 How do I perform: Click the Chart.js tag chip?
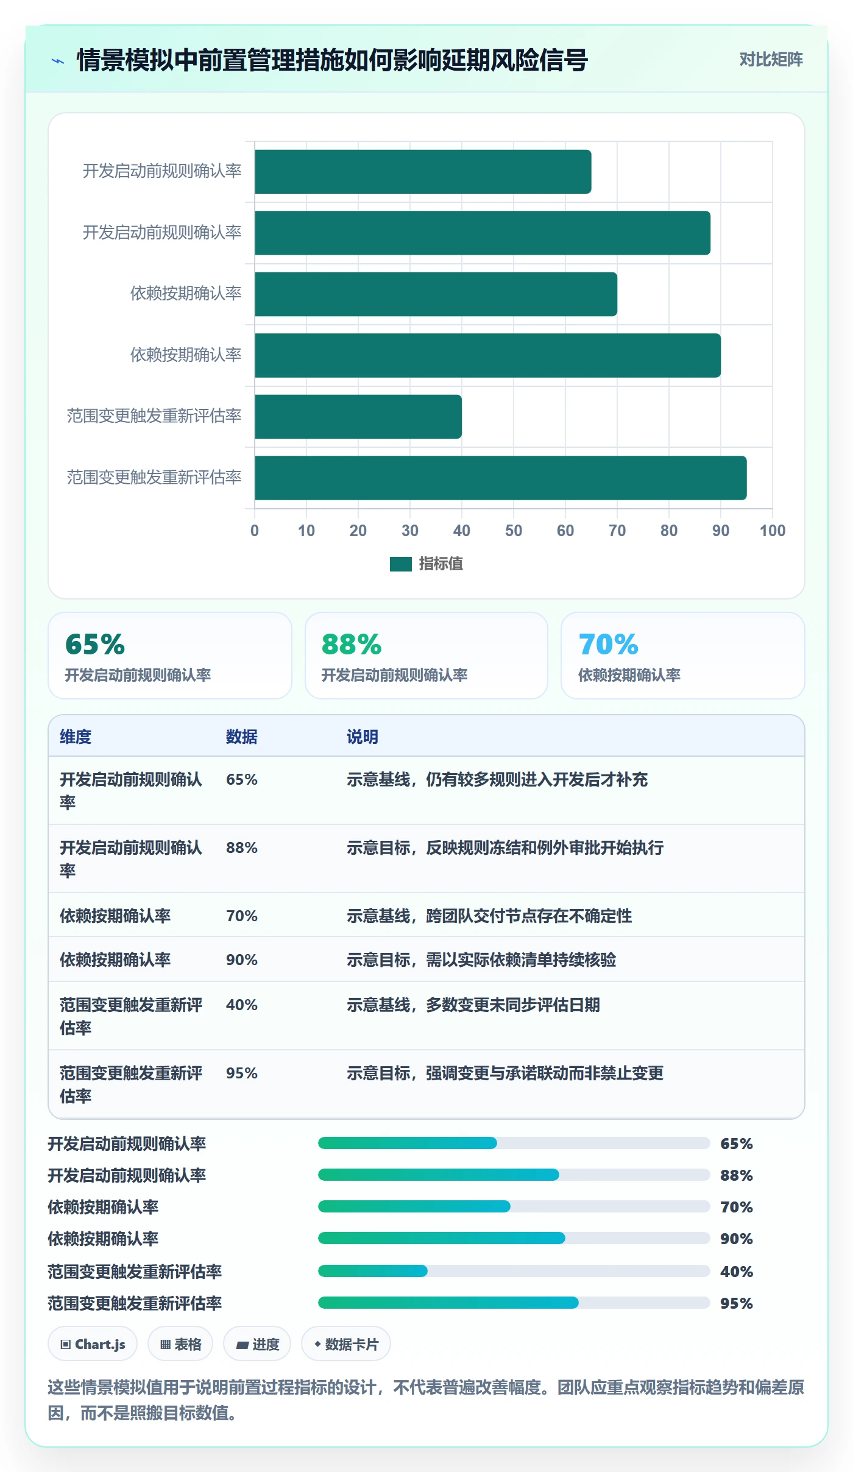tap(93, 1343)
